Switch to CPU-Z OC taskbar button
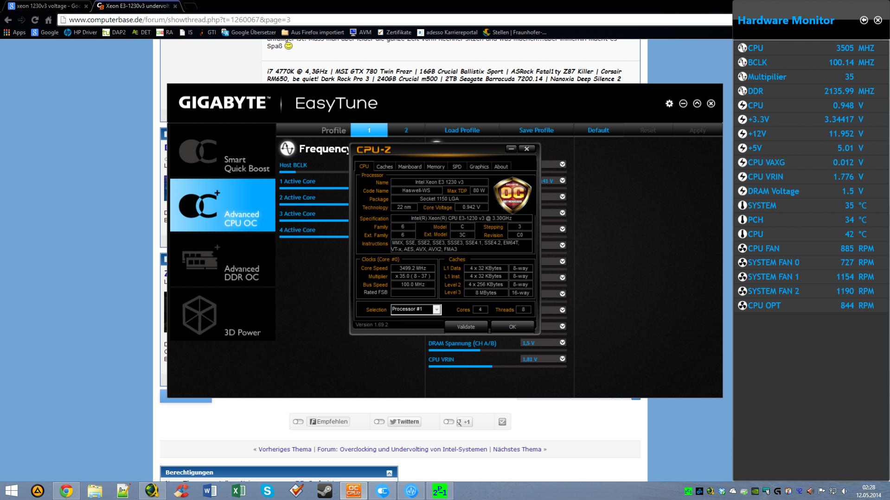This screenshot has width=890, height=500. [353, 491]
